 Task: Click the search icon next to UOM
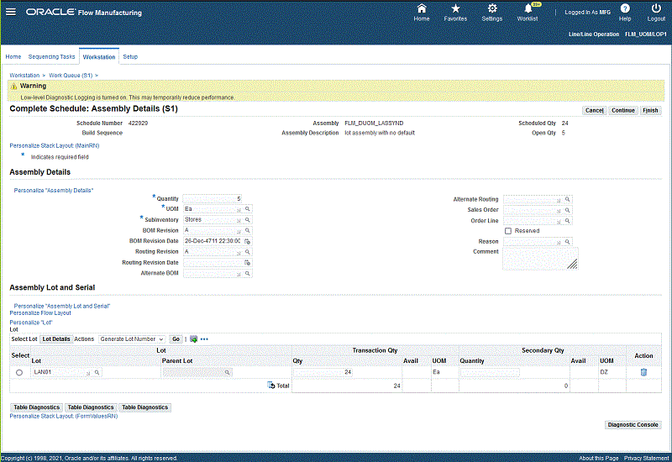click(x=249, y=208)
